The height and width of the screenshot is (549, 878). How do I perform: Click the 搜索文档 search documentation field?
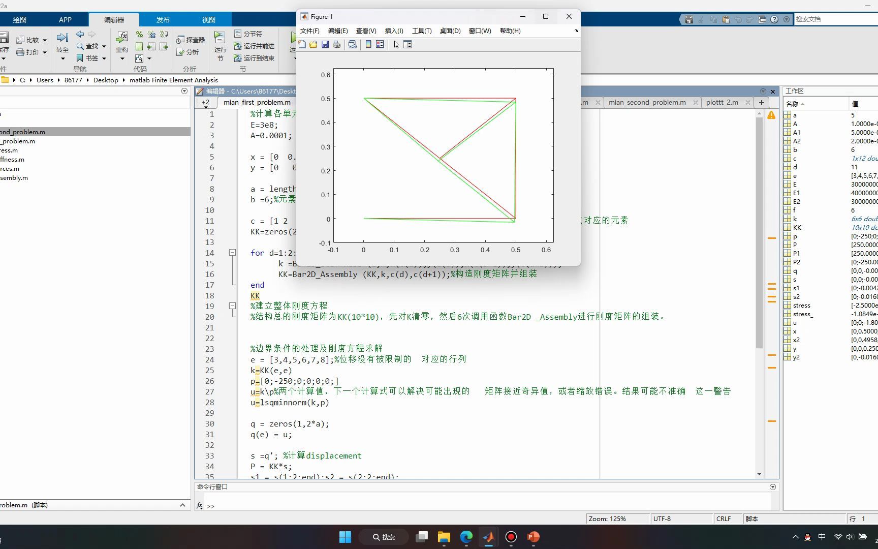(x=836, y=19)
